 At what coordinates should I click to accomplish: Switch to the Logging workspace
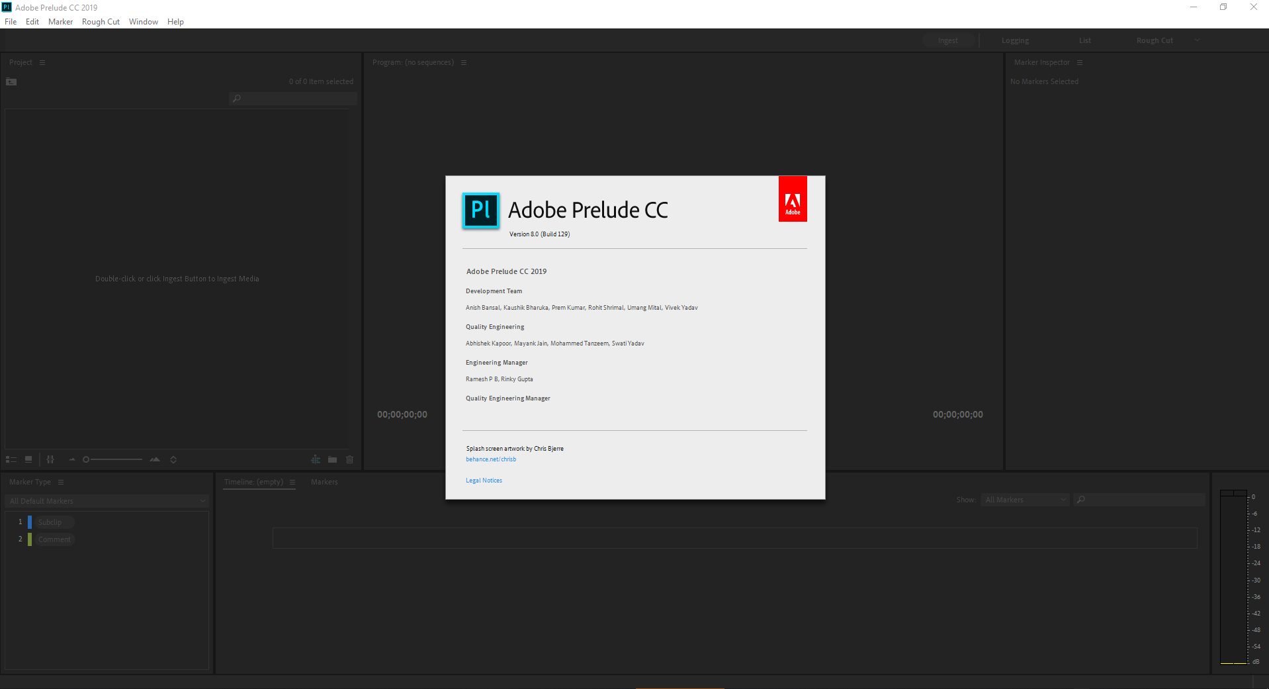click(x=1015, y=40)
